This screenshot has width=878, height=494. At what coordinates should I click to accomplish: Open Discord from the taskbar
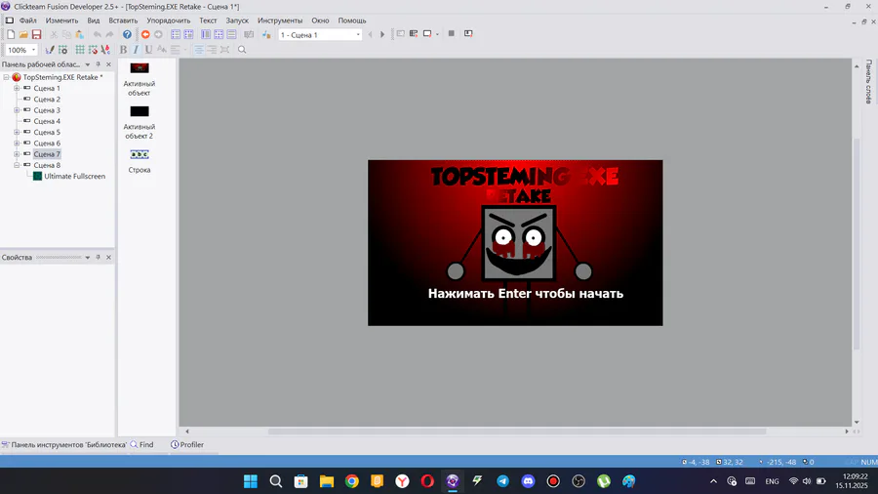[x=528, y=481]
